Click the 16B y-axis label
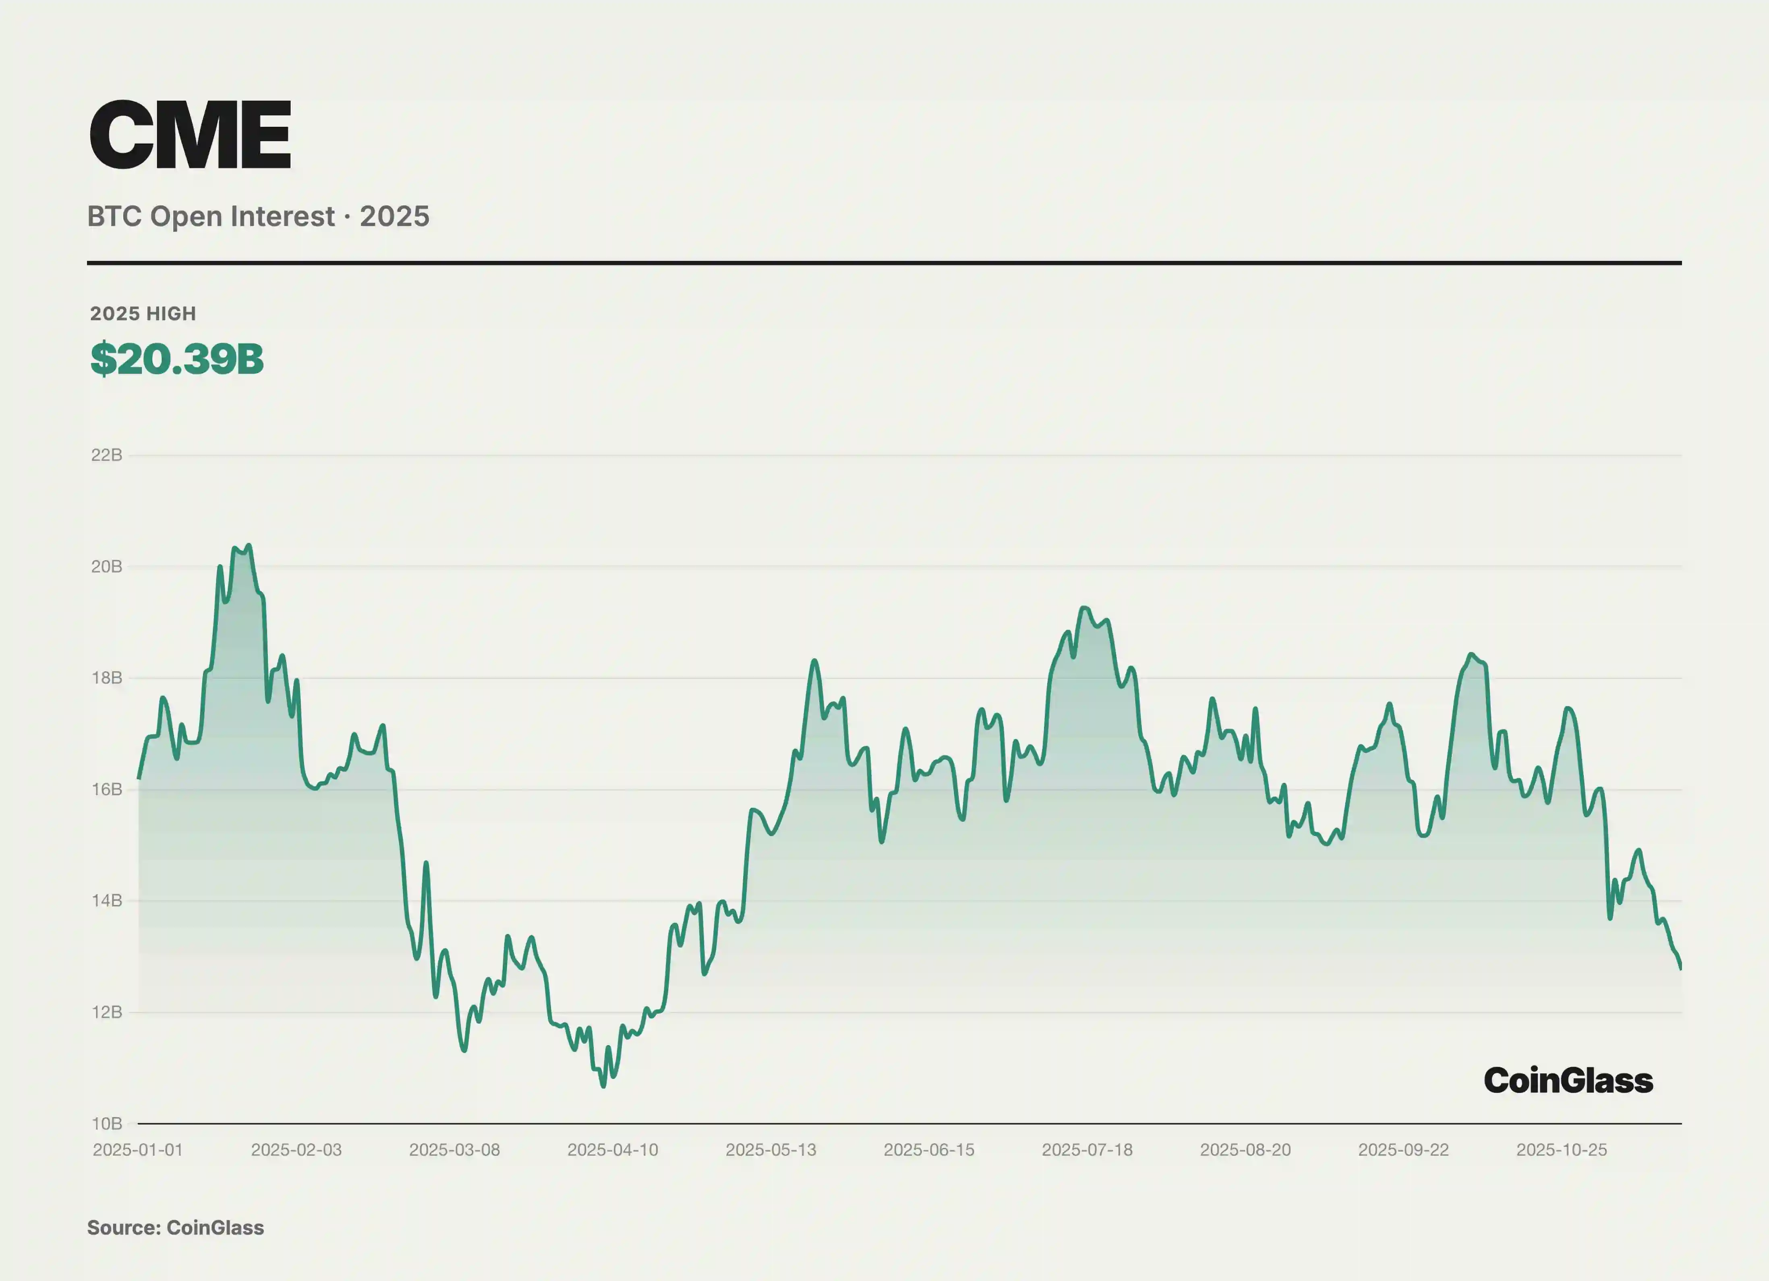The image size is (1769, 1281). click(x=107, y=790)
